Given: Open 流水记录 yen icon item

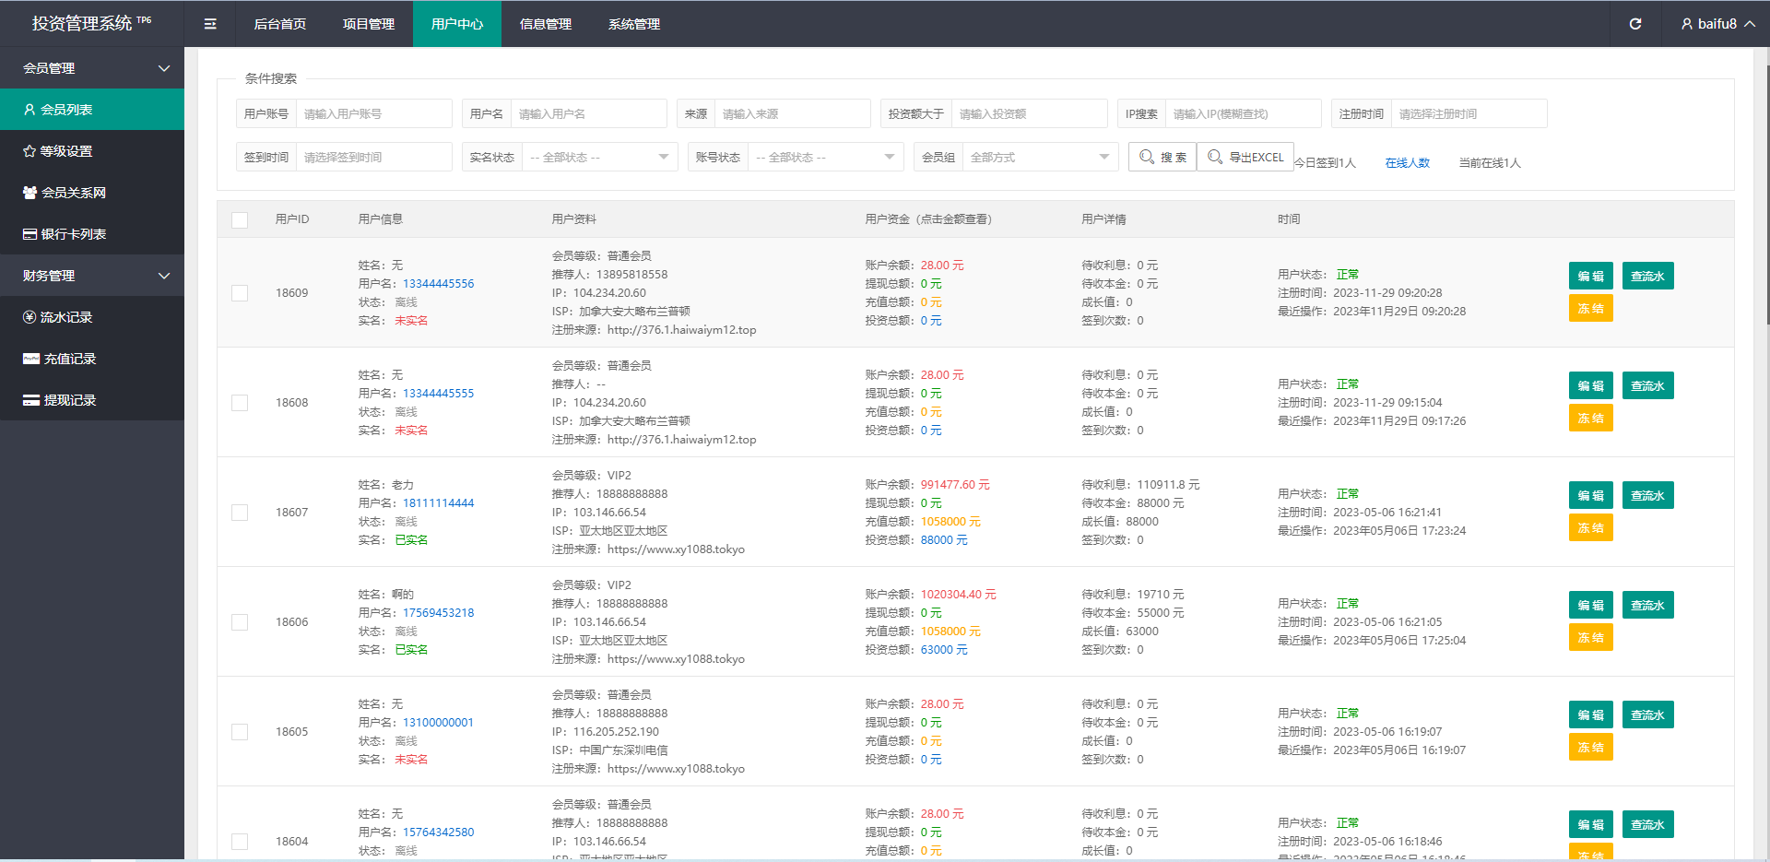Looking at the screenshot, I should point(29,317).
